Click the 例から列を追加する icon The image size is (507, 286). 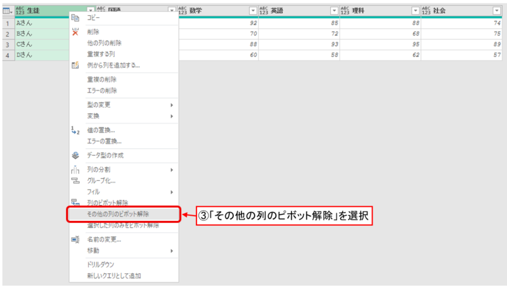[x=75, y=65]
